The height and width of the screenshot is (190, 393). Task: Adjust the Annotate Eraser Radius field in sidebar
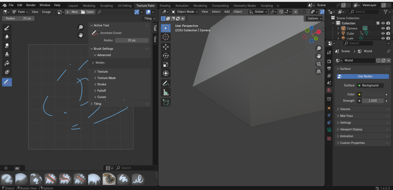[132, 40]
